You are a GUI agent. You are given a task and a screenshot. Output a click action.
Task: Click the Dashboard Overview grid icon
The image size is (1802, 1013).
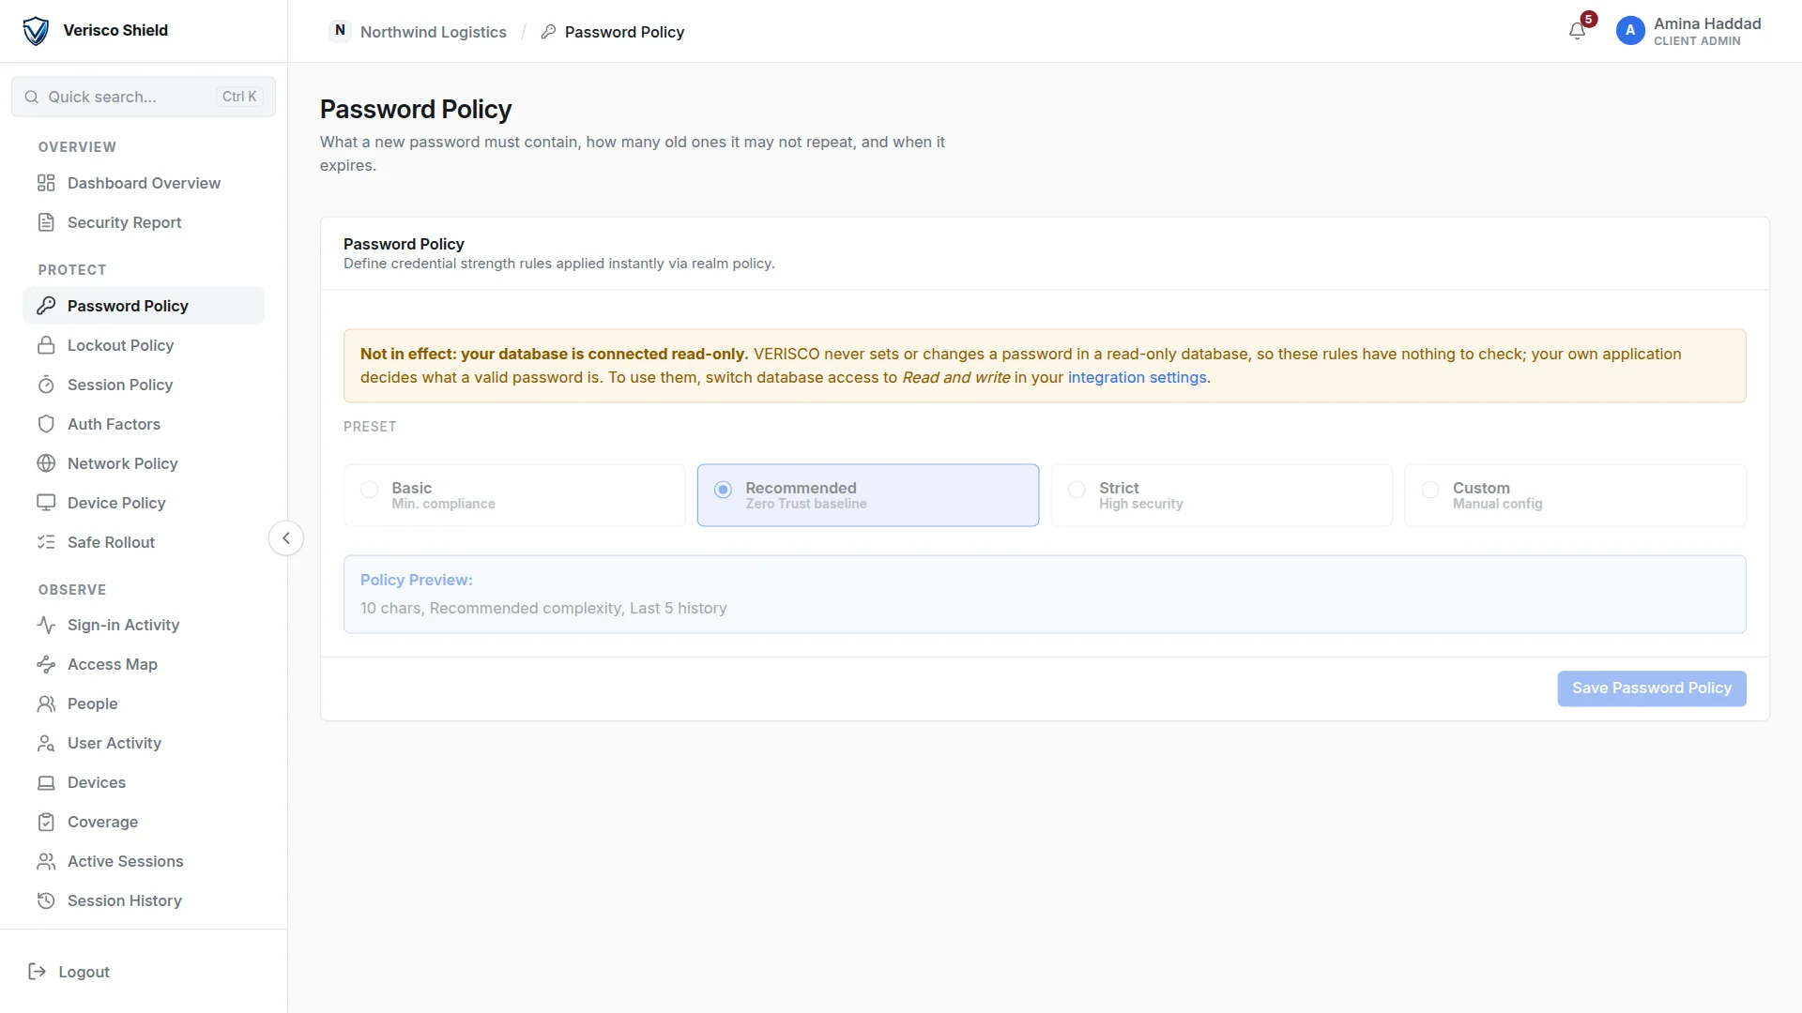click(46, 183)
